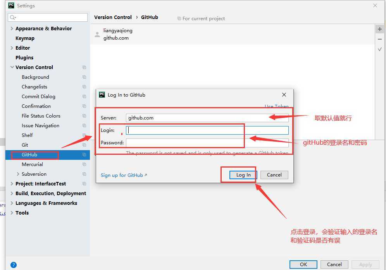The image size is (386, 270).
Task: Click the project-scope icon next to Git
Action: click(x=84, y=145)
